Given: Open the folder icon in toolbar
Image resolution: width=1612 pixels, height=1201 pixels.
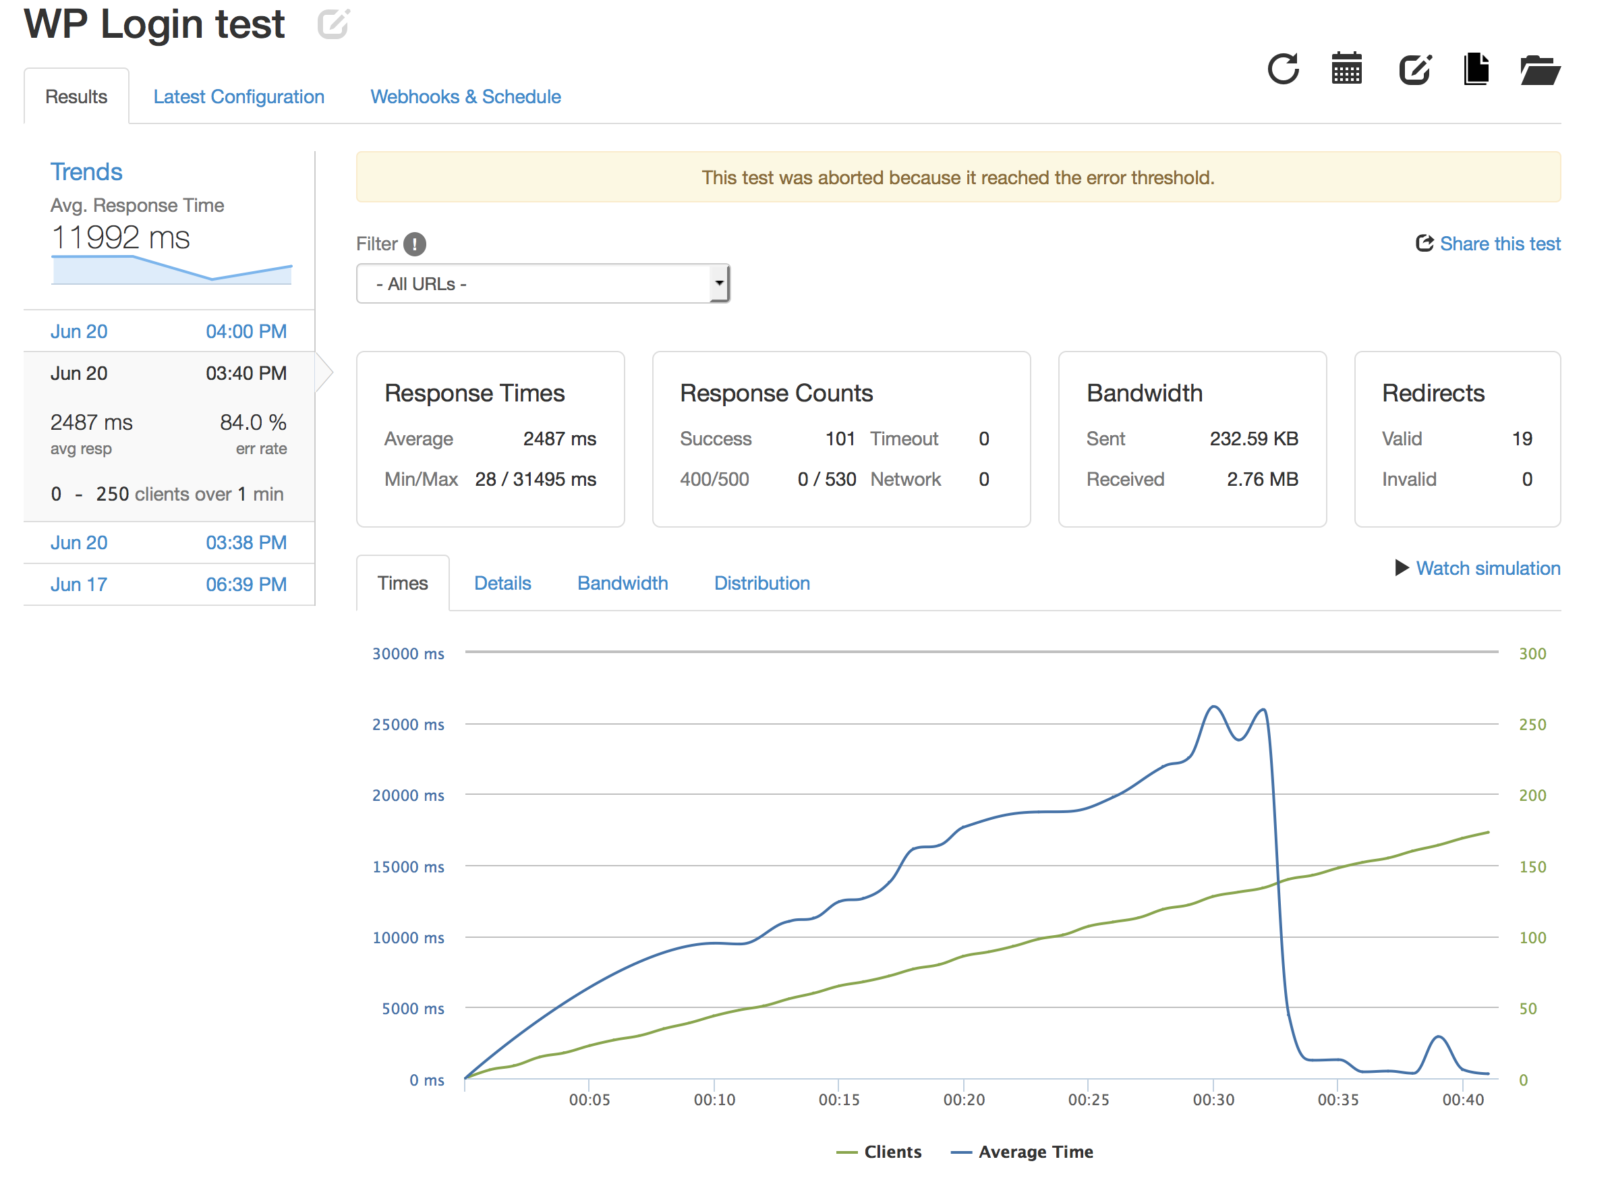Looking at the screenshot, I should (1540, 69).
